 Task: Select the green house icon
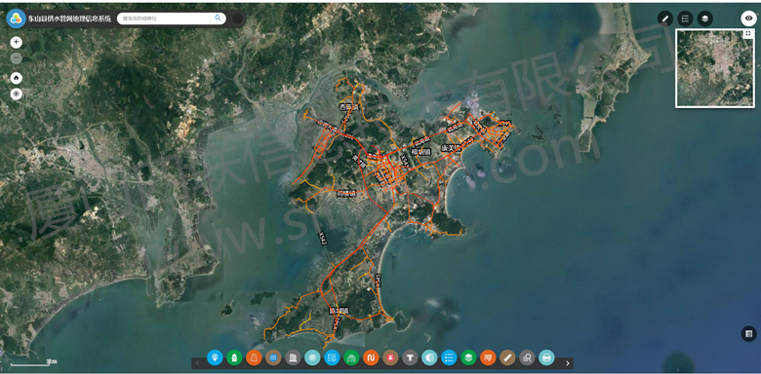(351, 358)
